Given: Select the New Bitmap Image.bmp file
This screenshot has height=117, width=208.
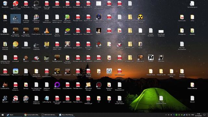Looking at the screenshot, I should tap(161, 33).
